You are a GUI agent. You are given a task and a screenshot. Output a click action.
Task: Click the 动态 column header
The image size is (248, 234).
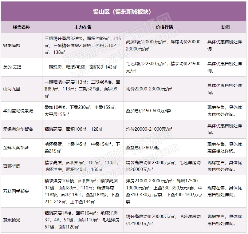pyautogui.click(x=226, y=27)
